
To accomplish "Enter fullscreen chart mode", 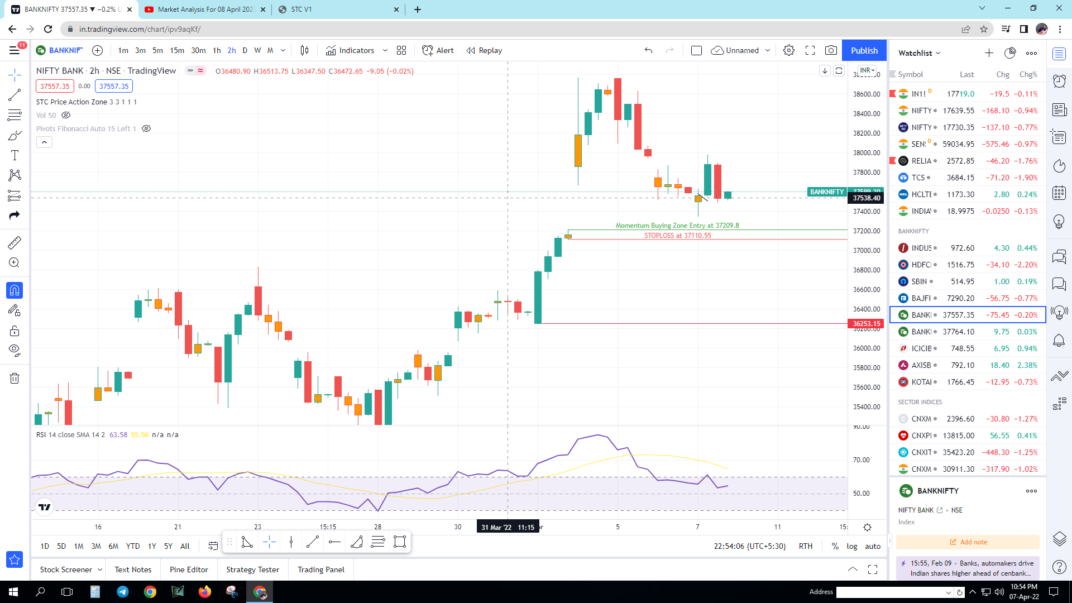I will pos(810,50).
